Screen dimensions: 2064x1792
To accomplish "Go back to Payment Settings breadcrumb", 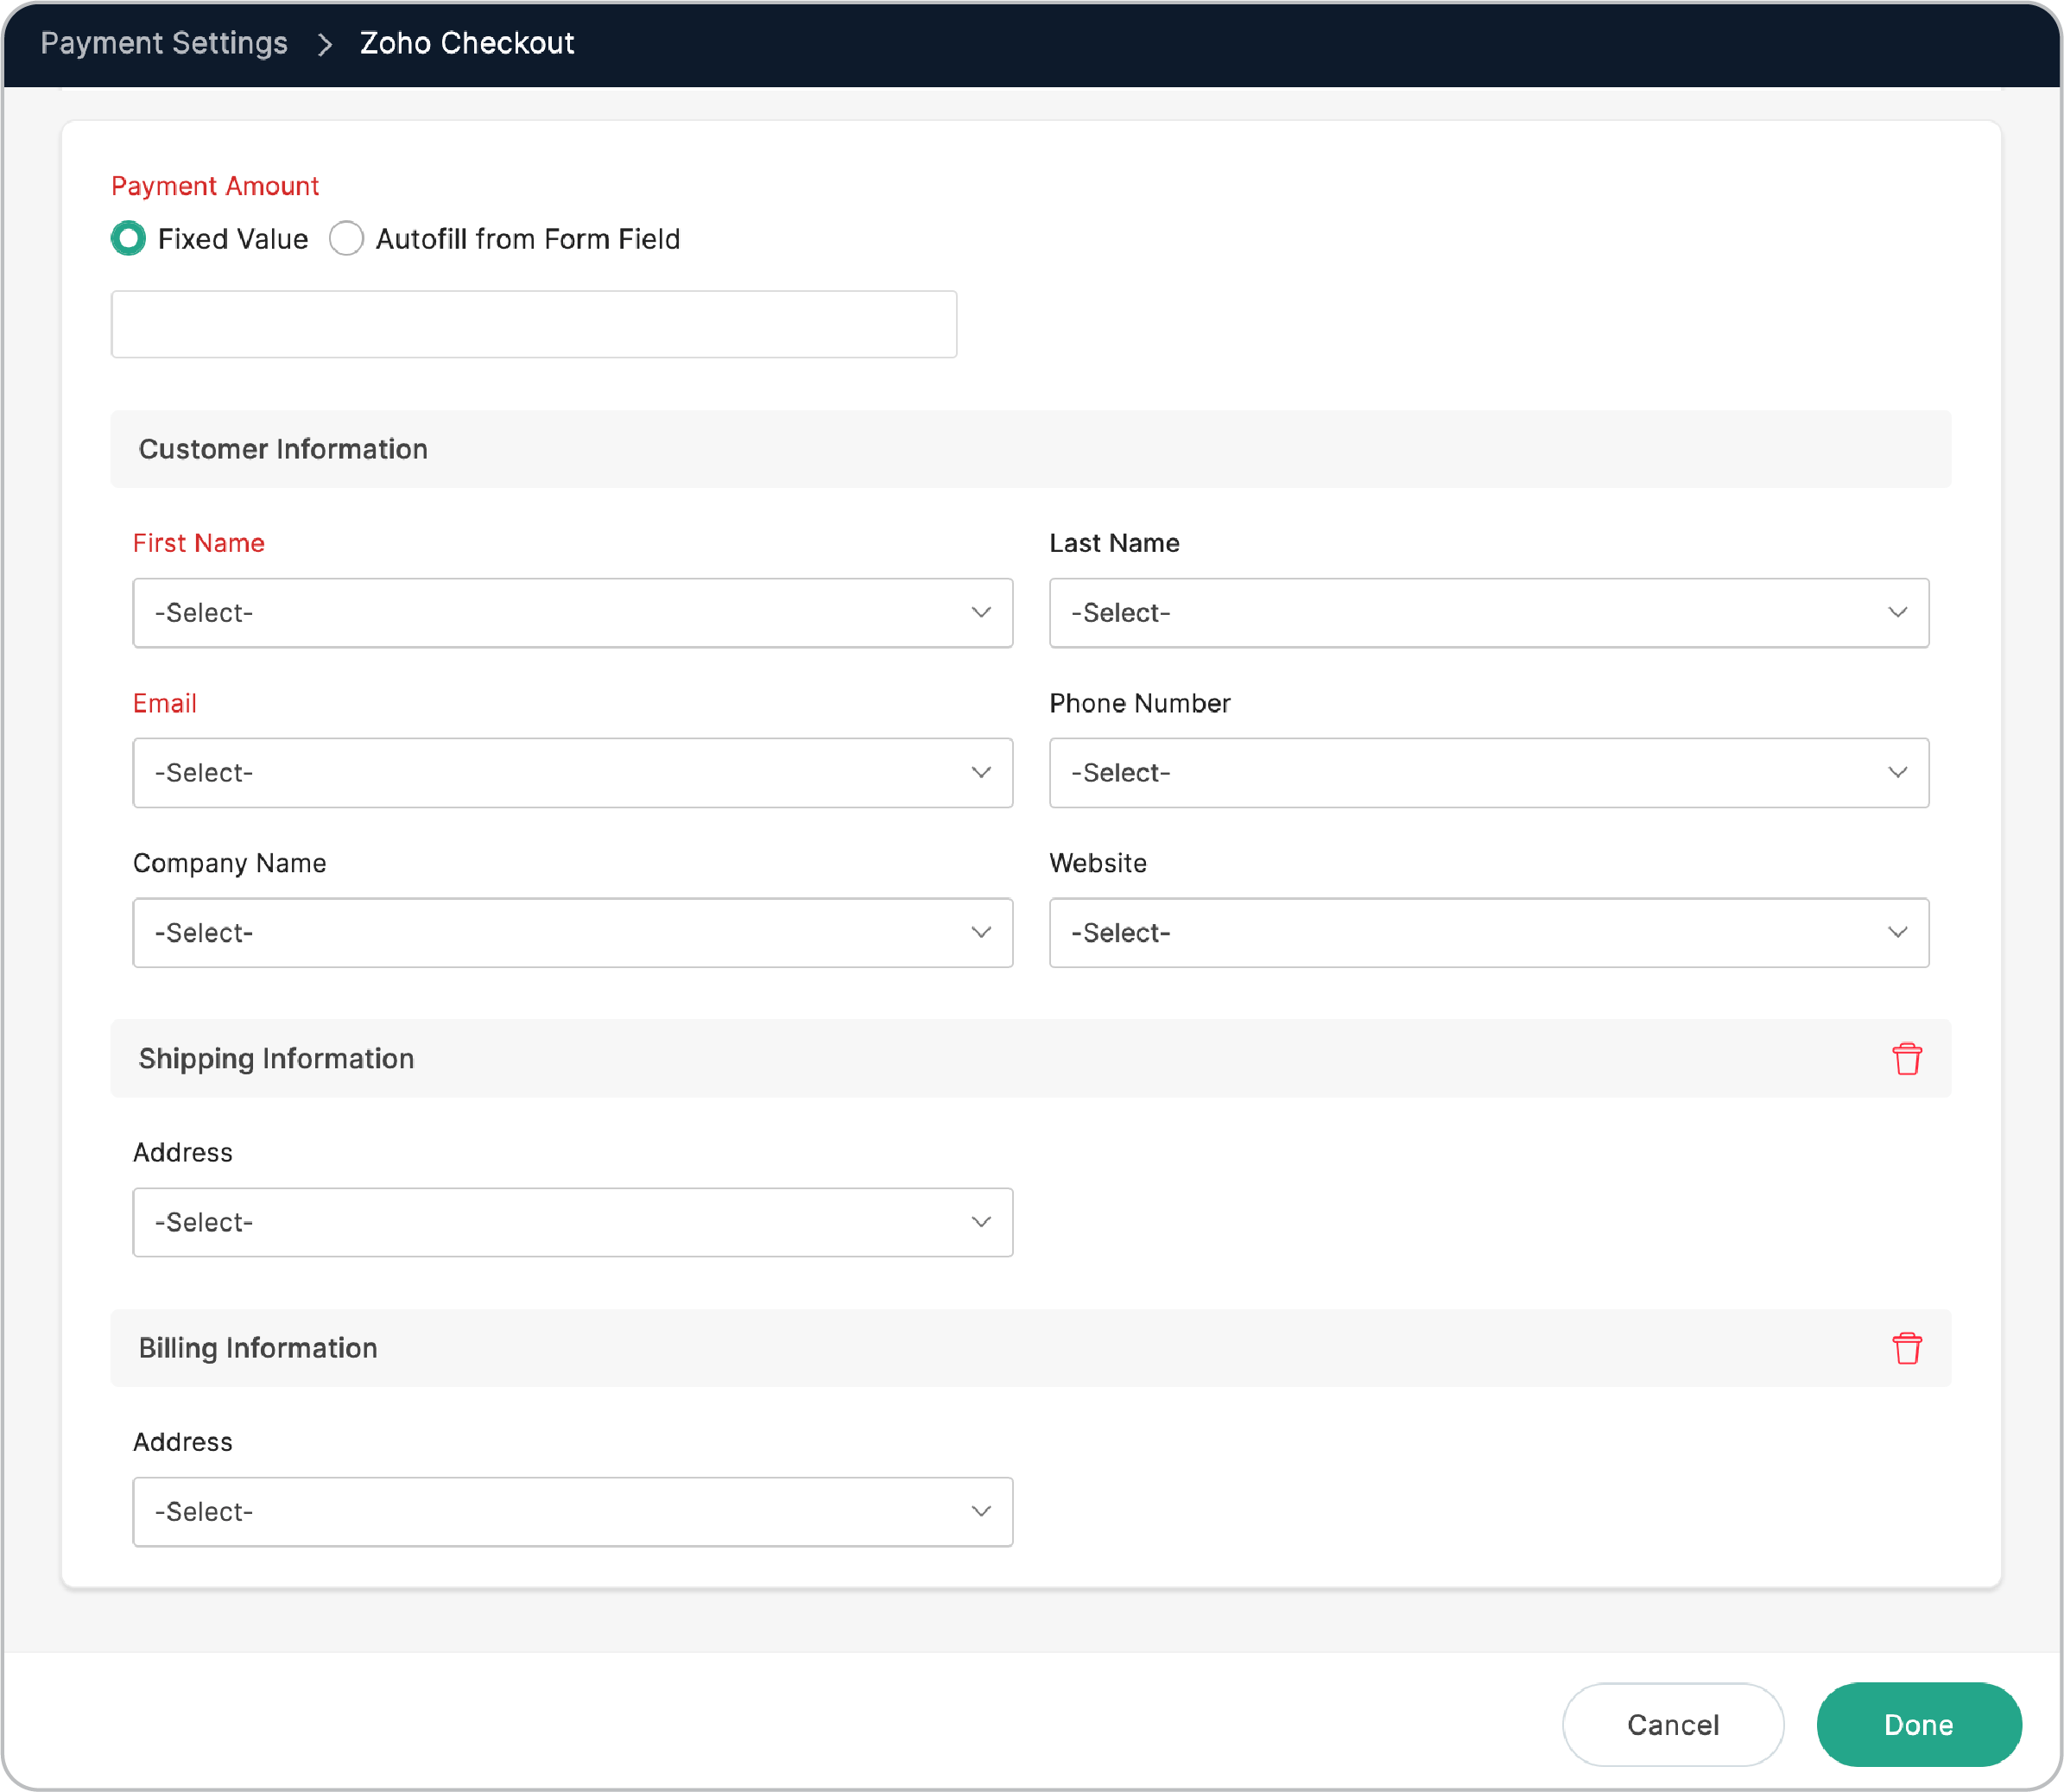I will (x=164, y=43).
